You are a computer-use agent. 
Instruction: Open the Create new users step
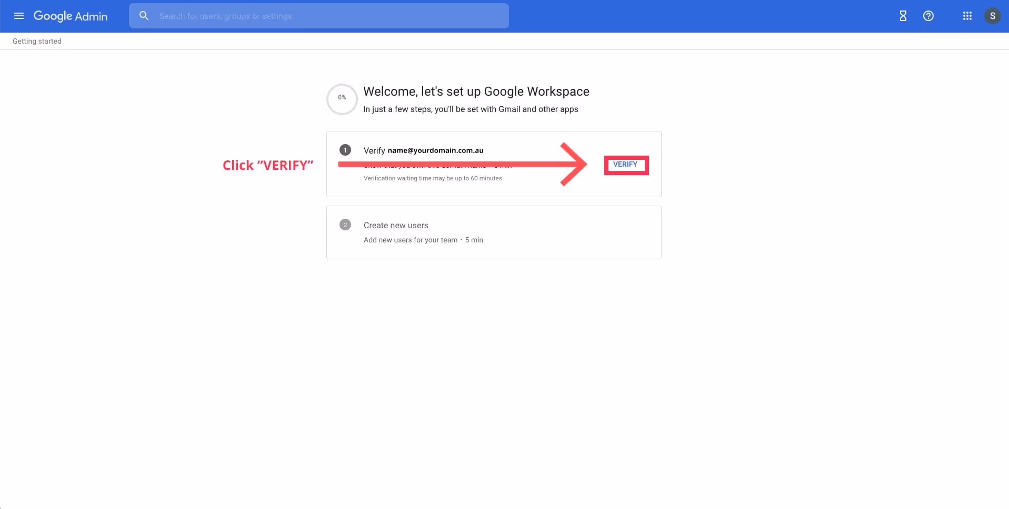494,232
